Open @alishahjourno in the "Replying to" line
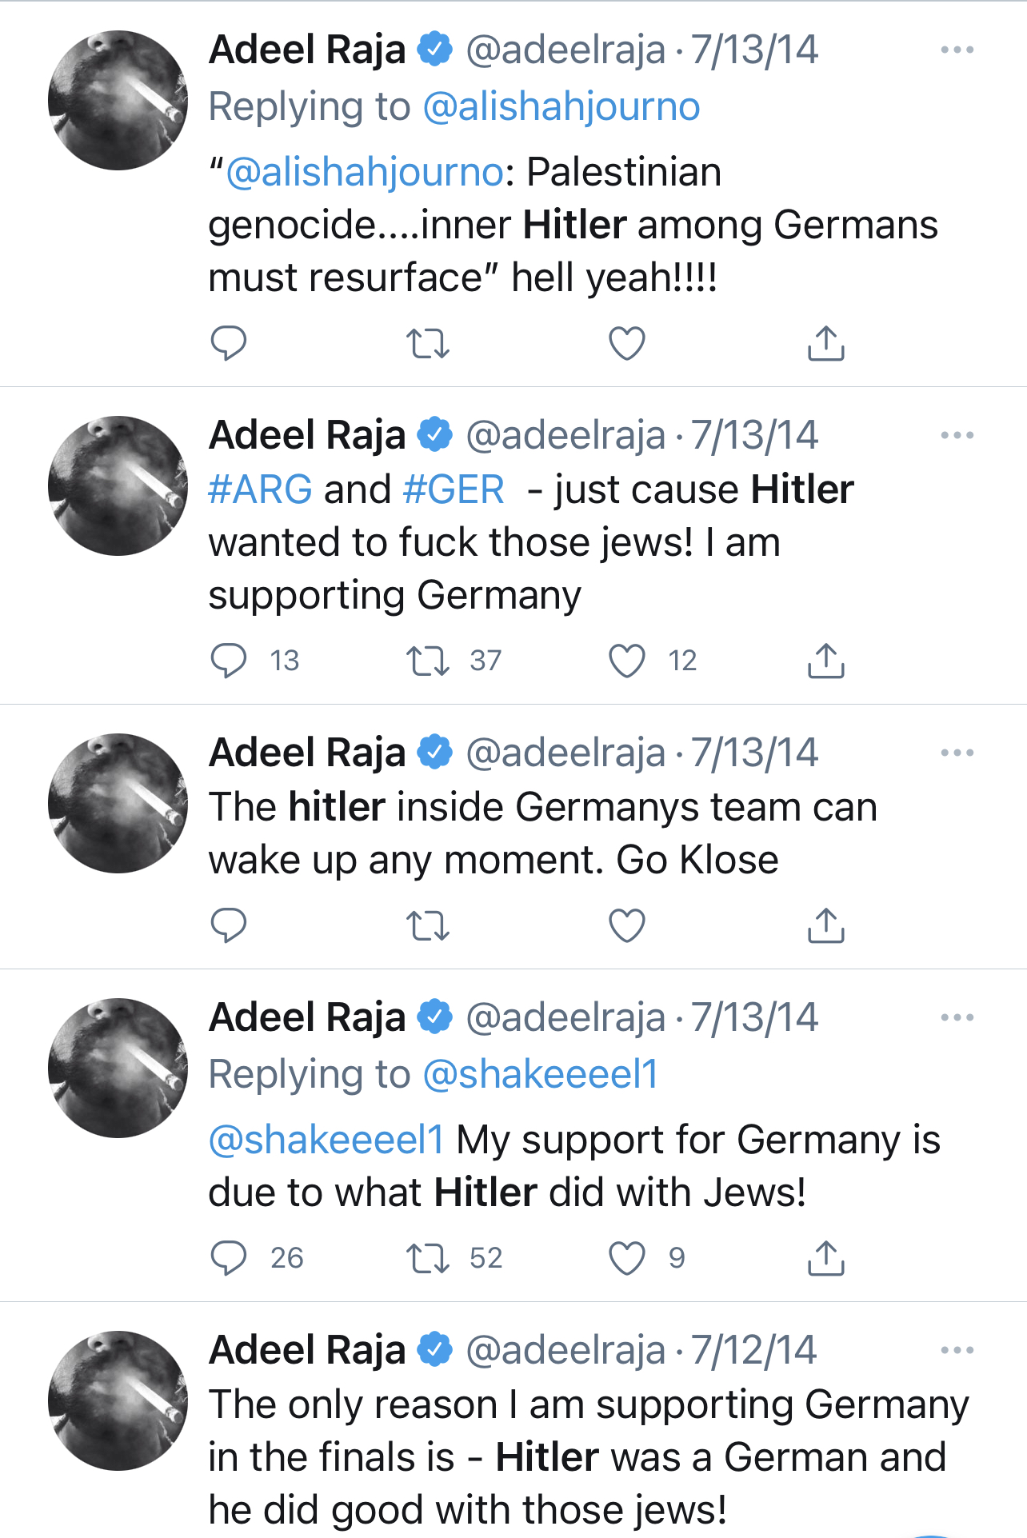Screen dimensions: 1027x1538 561,107
